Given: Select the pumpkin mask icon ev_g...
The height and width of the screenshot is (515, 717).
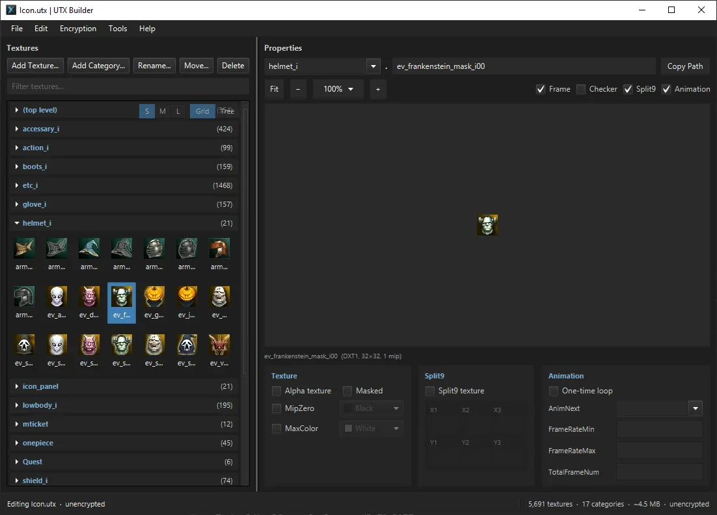Looking at the screenshot, I should point(154,297).
